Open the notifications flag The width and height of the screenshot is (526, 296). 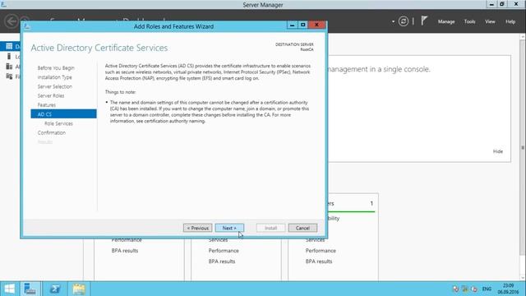click(x=424, y=21)
